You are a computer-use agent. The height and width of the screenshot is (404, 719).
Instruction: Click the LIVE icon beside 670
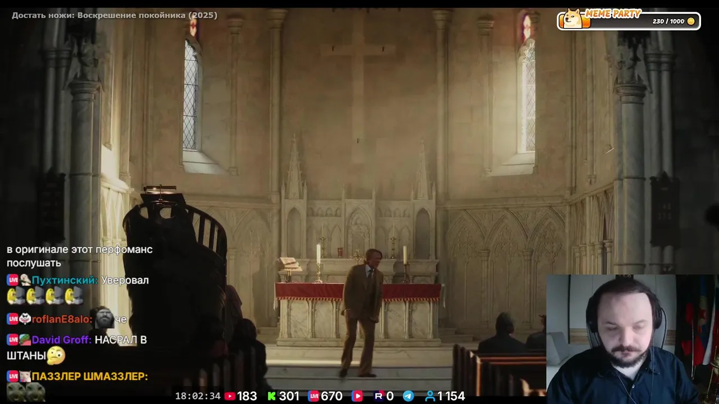point(313,396)
